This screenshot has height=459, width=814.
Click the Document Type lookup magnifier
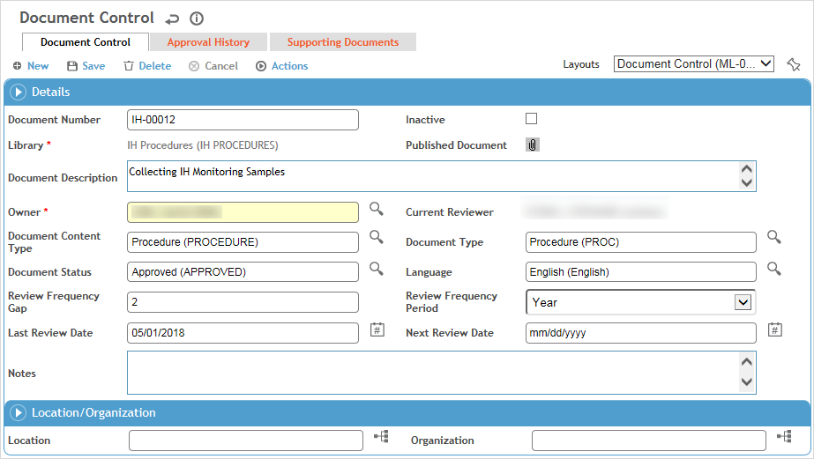[x=774, y=237]
